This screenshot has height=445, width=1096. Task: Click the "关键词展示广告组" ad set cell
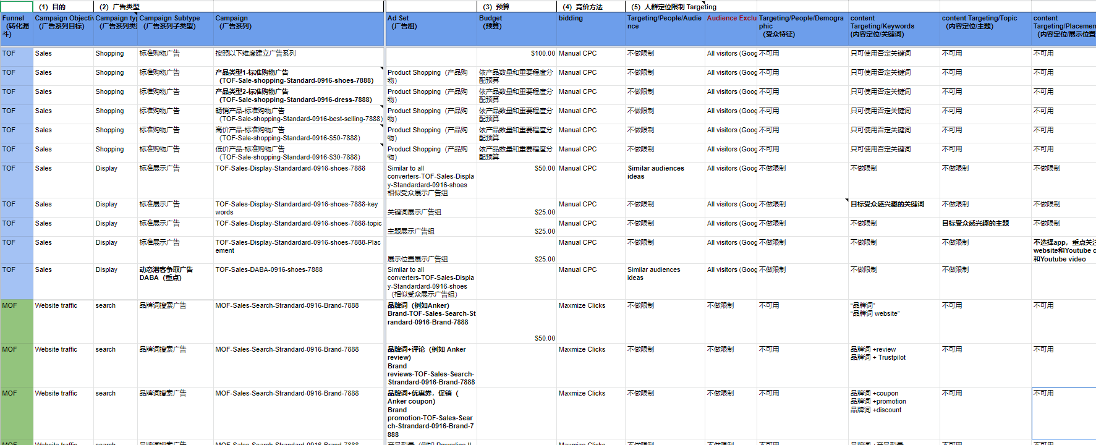pos(430,211)
